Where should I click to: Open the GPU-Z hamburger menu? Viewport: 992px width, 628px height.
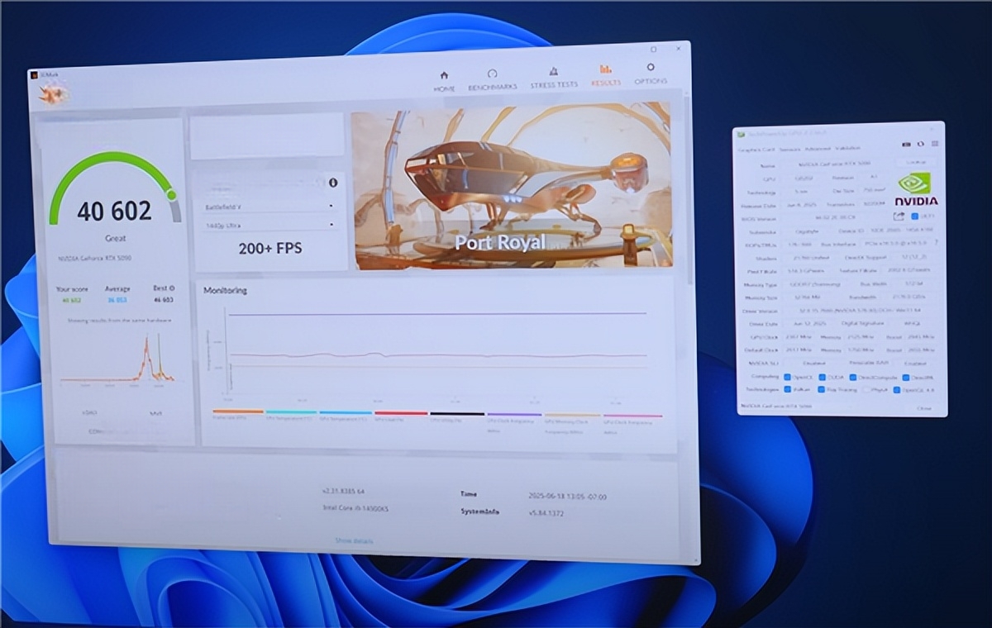click(x=933, y=144)
